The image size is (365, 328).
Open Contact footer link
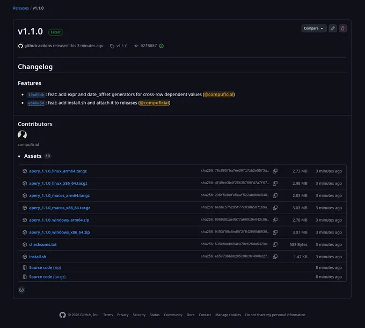[x=205, y=315]
